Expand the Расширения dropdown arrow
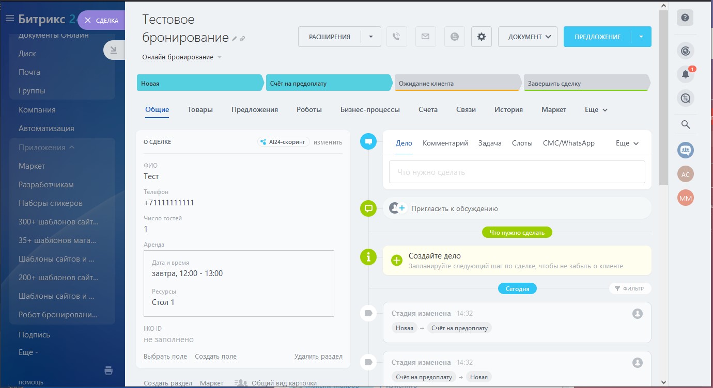The width and height of the screenshot is (713, 388). pos(370,37)
